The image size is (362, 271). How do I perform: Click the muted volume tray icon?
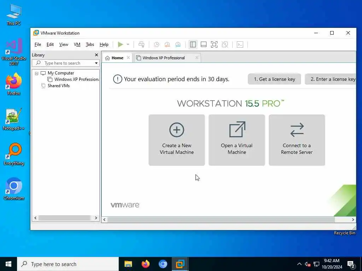pyautogui.click(x=308, y=264)
